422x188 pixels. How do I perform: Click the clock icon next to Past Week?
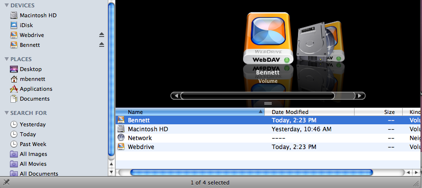pyautogui.click(x=14, y=144)
